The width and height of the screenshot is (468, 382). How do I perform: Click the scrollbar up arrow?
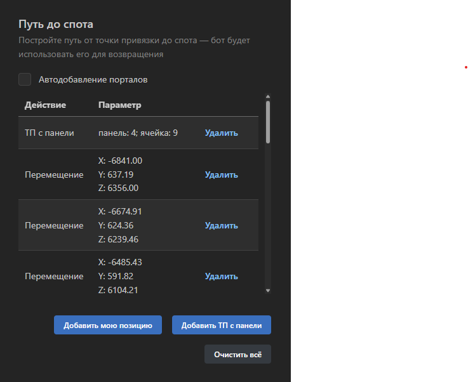coord(268,96)
